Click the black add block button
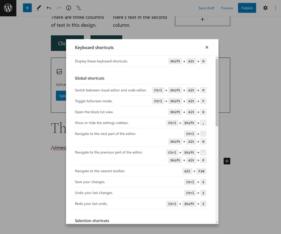 227,161
